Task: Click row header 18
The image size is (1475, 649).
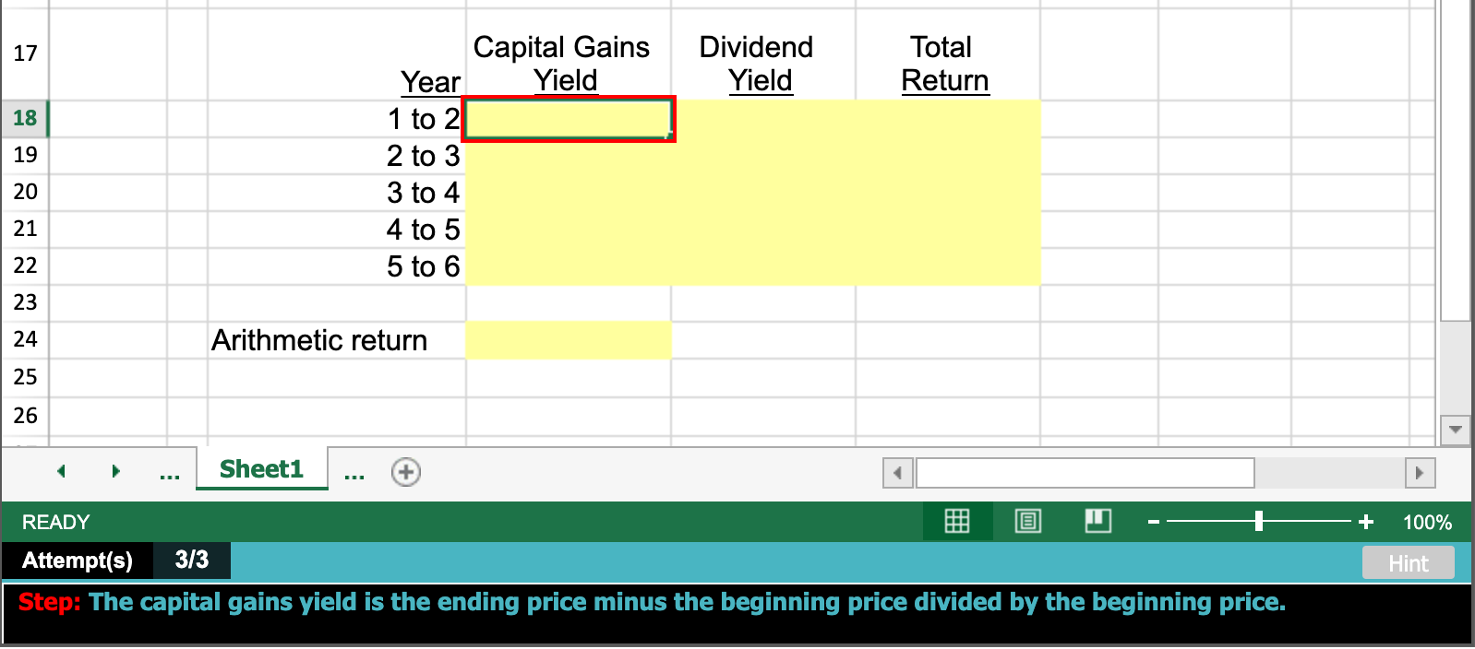Action: coord(24,118)
